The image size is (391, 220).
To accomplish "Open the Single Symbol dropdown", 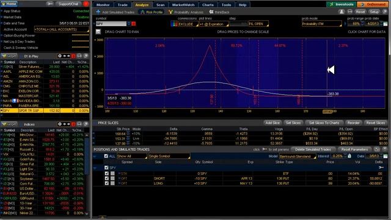I will click(x=169, y=156).
